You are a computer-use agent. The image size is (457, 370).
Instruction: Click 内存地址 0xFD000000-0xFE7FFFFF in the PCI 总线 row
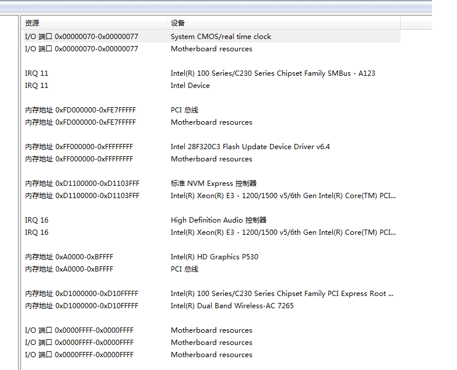click(80, 110)
